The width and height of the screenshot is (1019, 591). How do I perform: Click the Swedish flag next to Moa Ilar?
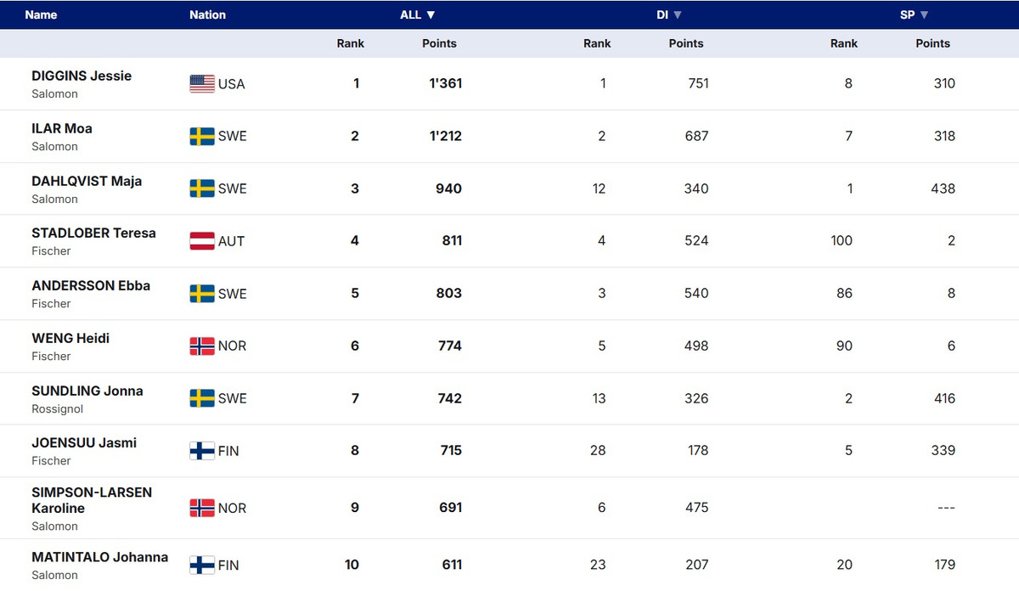(202, 136)
